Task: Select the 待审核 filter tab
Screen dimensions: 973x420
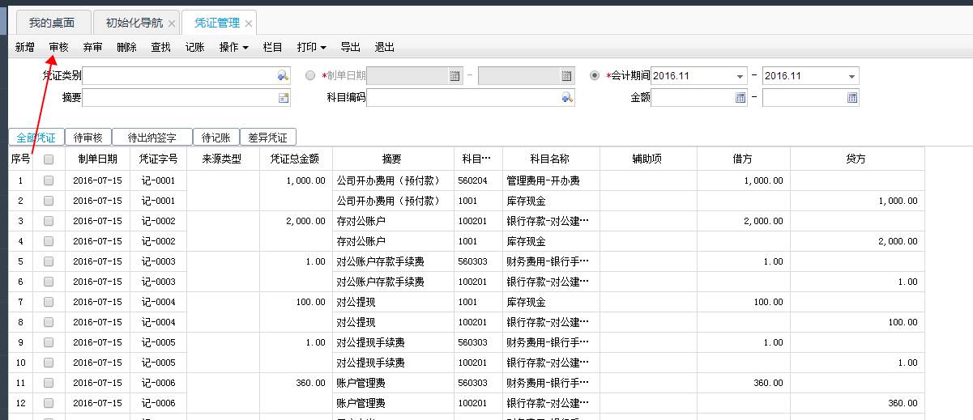Action: (87, 138)
